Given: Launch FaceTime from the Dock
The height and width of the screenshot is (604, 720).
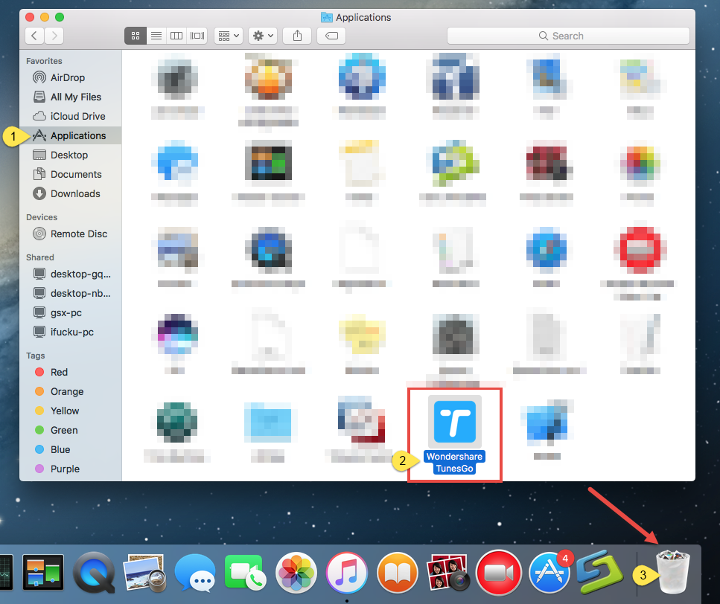Looking at the screenshot, I should [245, 573].
